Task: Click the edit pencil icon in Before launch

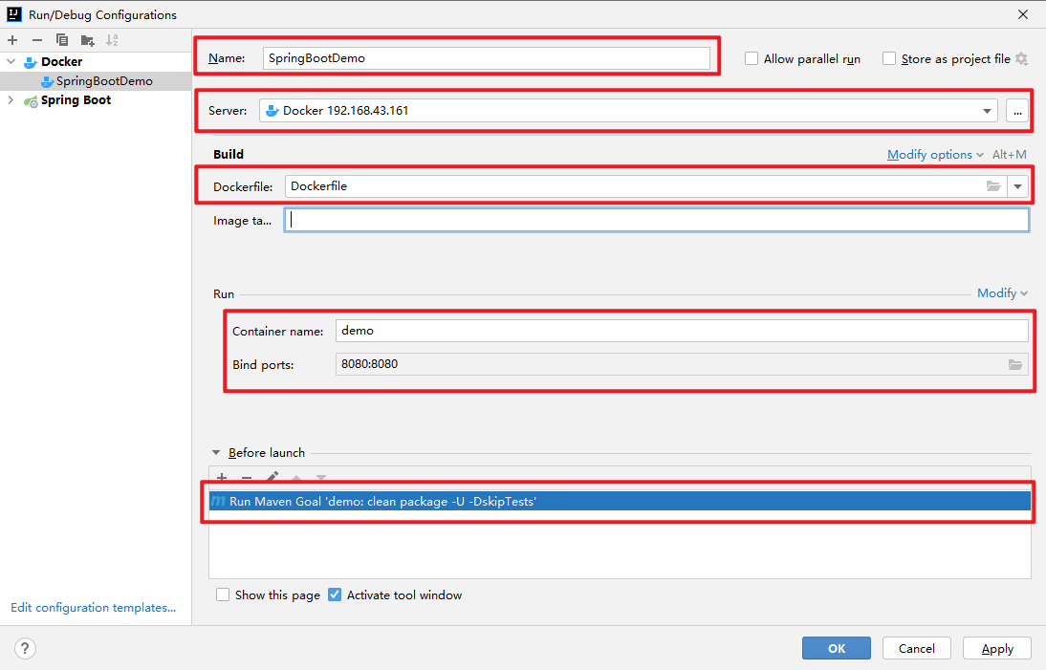Action: (272, 477)
